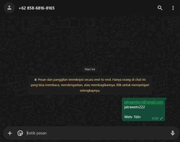The image size is (180, 142).
Task: Open the chat menu with three dots
Action: pyautogui.click(x=173, y=8)
